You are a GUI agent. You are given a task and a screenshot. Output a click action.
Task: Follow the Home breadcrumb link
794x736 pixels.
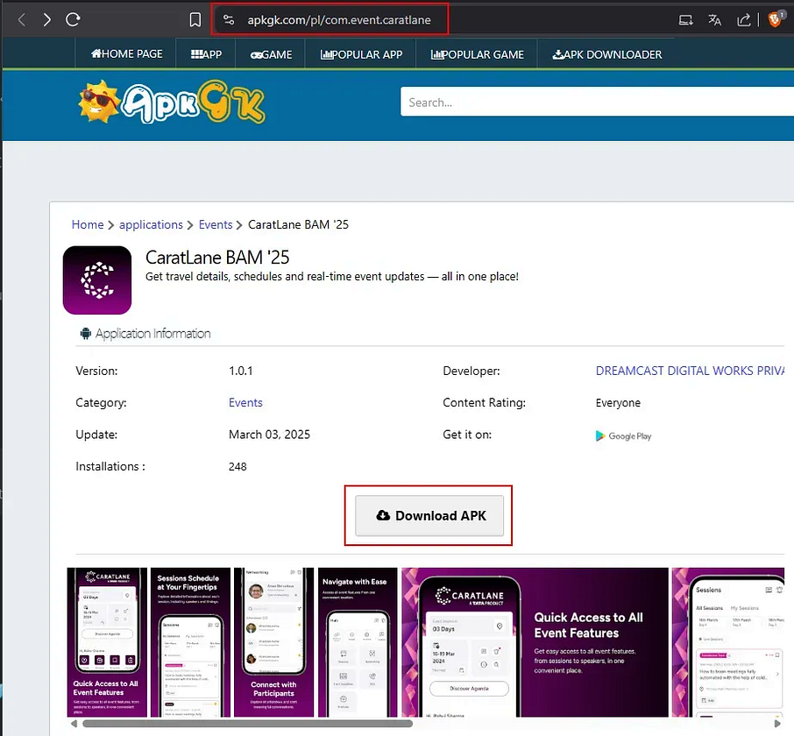point(87,224)
